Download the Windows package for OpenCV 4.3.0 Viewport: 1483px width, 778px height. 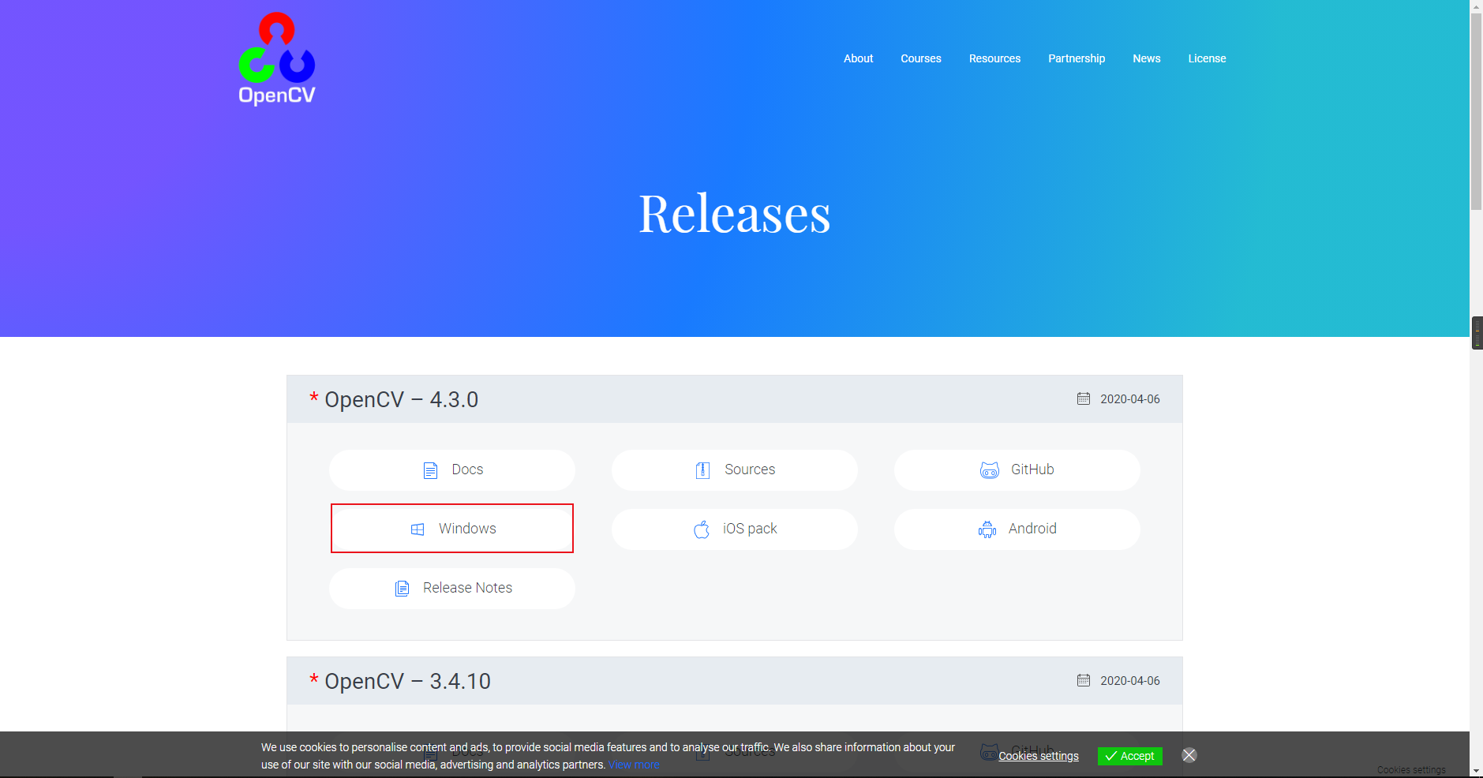(x=452, y=529)
